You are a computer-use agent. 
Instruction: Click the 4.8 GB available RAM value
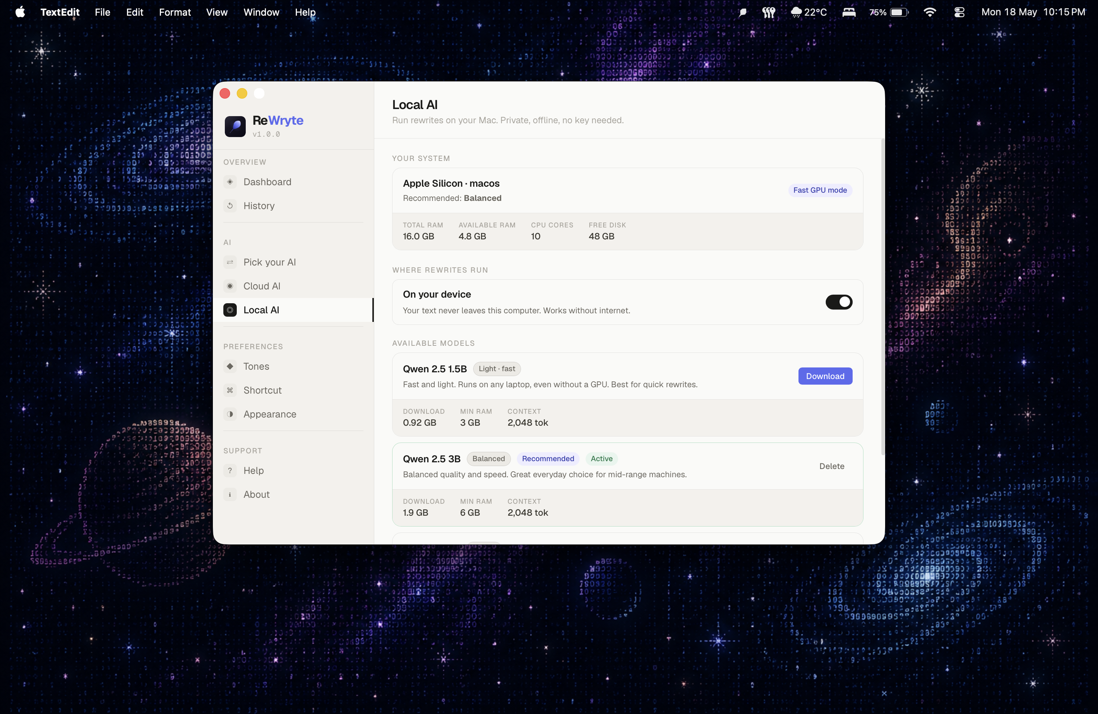pyautogui.click(x=472, y=236)
